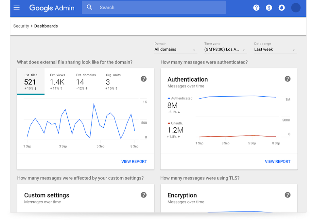Switch to the Ext. views tab
The image size is (314, 222).
58,82
